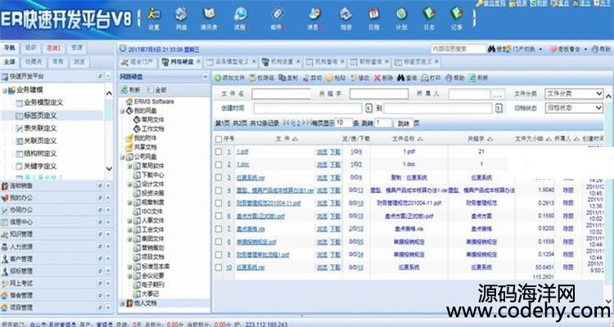Viewport: 614px width, 327px height.
Task: Check the checkbox for row 1 (1.pdf)
Action: coord(219,151)
